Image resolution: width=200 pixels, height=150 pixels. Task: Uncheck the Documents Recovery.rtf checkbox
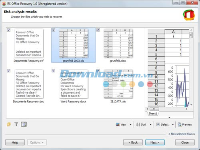[x=9, y=30]
